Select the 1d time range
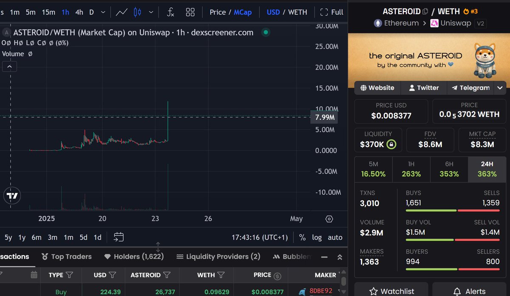This screenshot has width=510, height=296. 97,237
